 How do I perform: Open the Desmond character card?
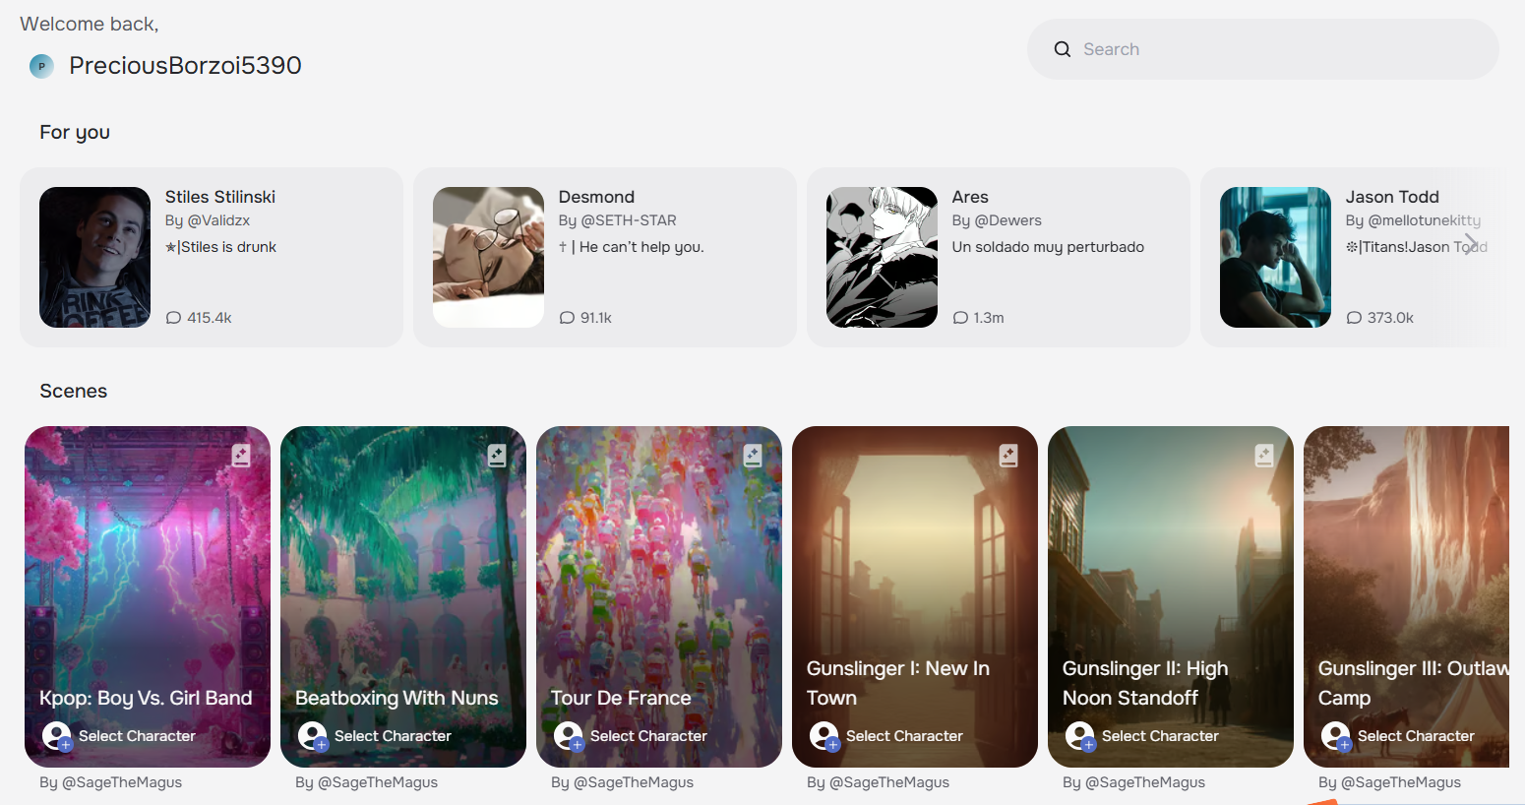pos(605,257)
